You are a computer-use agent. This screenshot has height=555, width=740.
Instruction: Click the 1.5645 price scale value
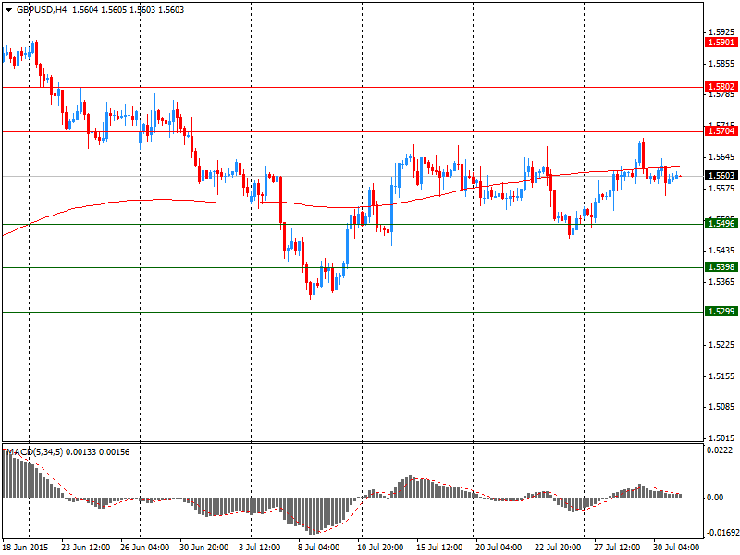point(722,157)
